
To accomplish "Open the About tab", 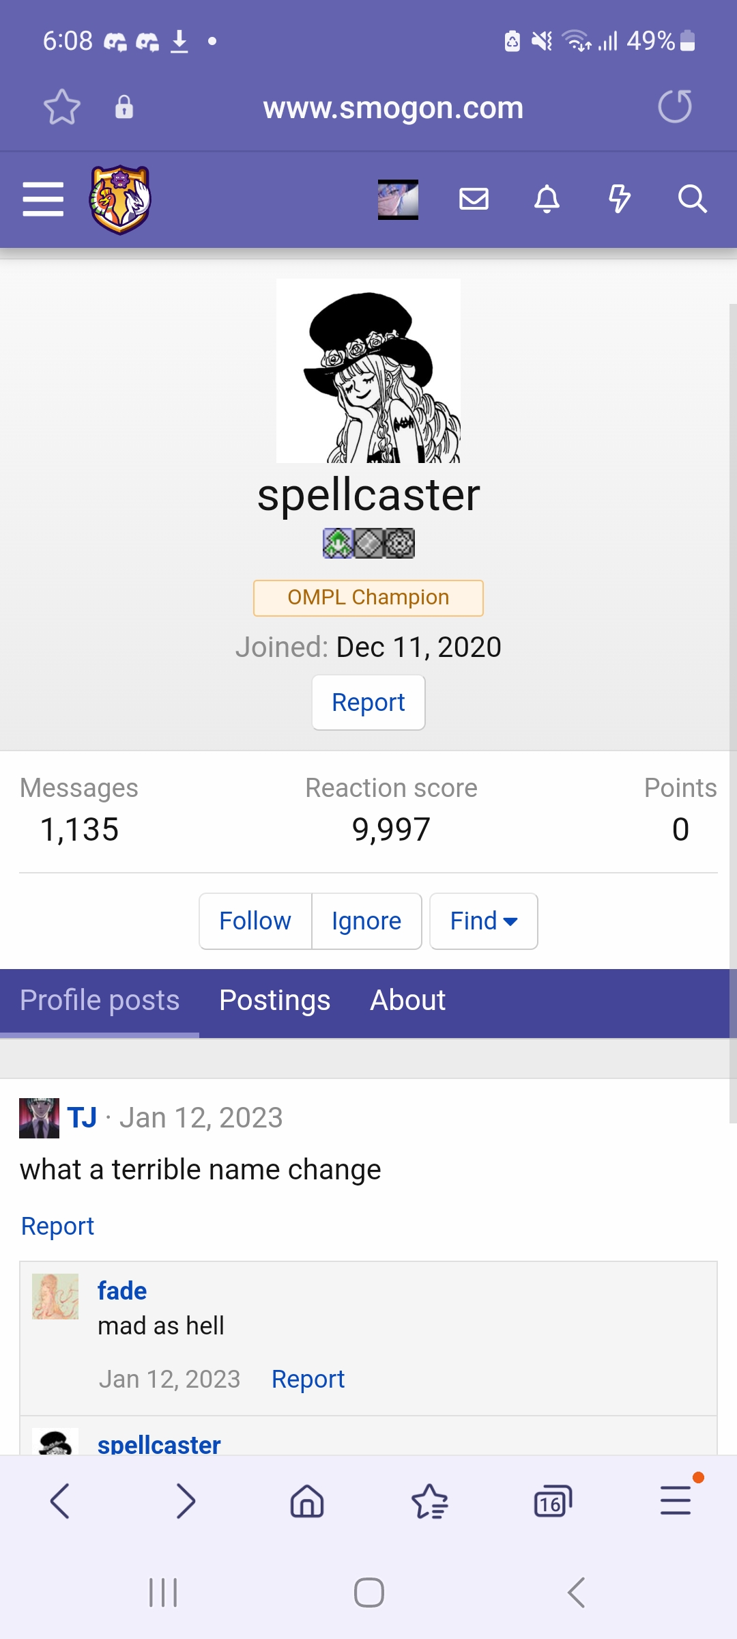I will [x=407, y=1000].
